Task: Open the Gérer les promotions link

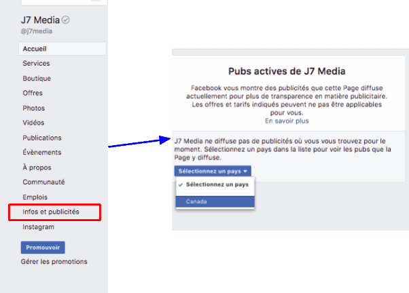Action: [x=54, y=262]
